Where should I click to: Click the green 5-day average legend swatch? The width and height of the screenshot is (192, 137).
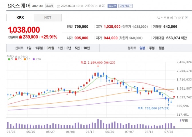(9, 59)
